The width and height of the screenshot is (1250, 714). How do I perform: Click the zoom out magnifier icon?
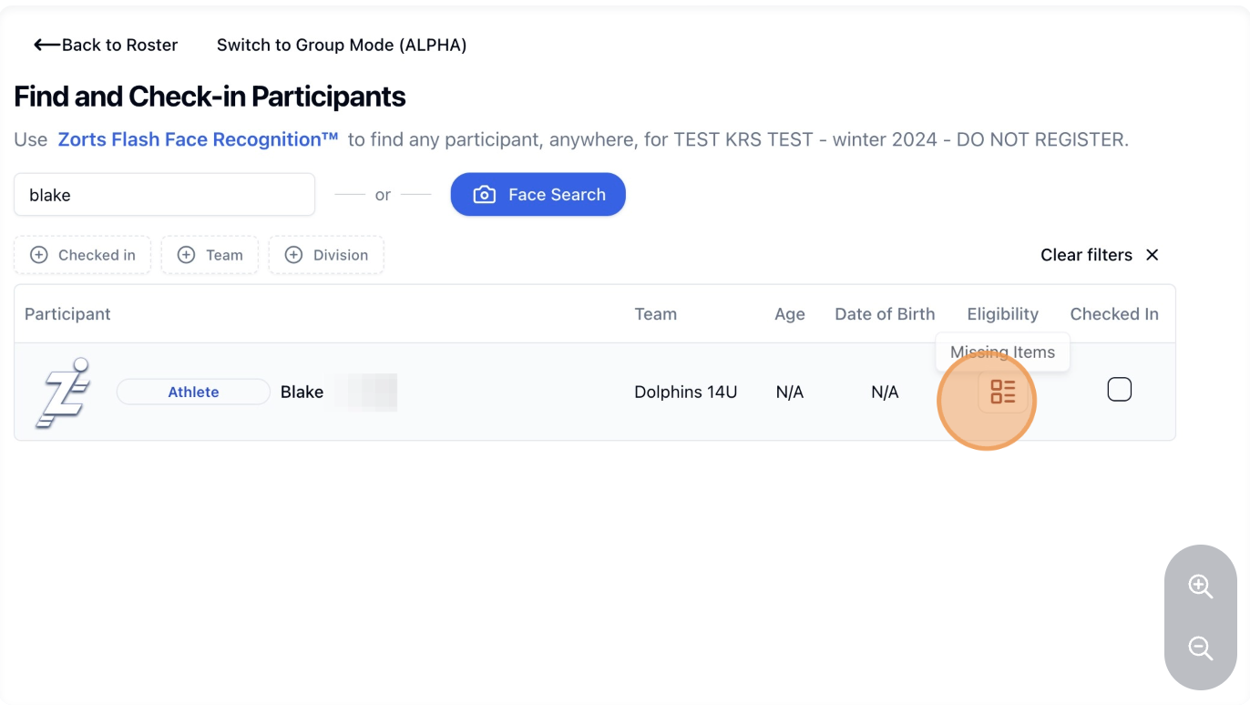pos(1200,648)
